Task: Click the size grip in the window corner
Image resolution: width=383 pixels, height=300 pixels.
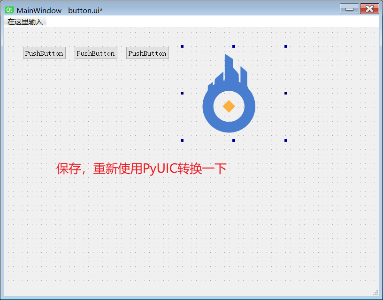Action: pyautogui.click(x=376, y=293)
